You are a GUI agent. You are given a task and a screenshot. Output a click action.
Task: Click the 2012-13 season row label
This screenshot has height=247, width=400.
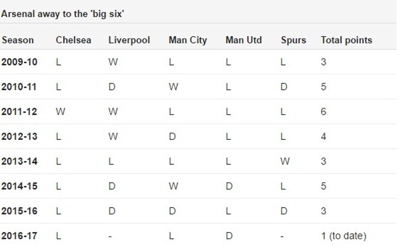(x=19, y=137)
